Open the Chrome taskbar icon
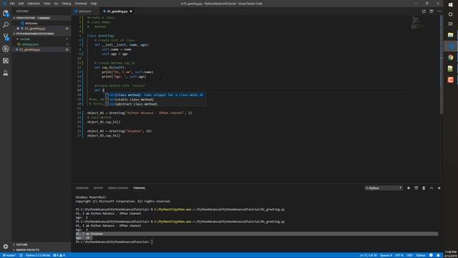 450,57
